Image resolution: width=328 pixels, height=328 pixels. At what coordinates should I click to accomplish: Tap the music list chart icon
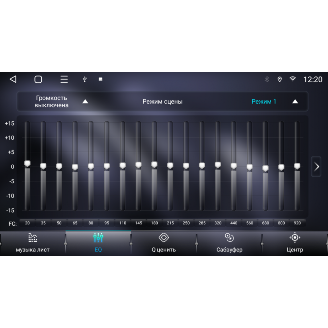[x=32, y=237]
